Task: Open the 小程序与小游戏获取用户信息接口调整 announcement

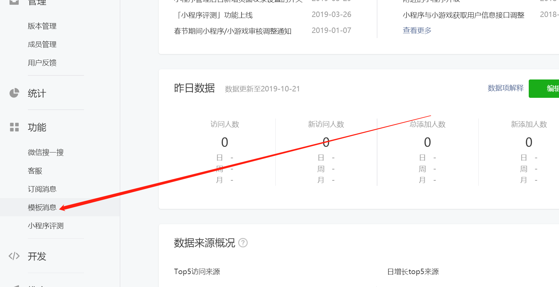Action: [x=463, y=15]
